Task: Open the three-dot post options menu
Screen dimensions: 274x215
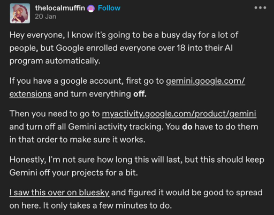Action: coord(260,7)
